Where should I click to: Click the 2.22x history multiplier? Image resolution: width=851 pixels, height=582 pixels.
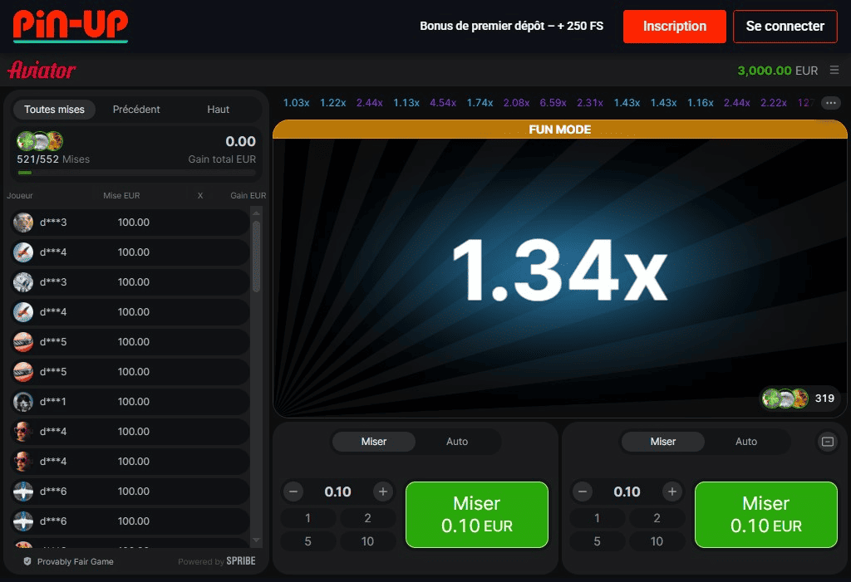(x=774, y=102)
